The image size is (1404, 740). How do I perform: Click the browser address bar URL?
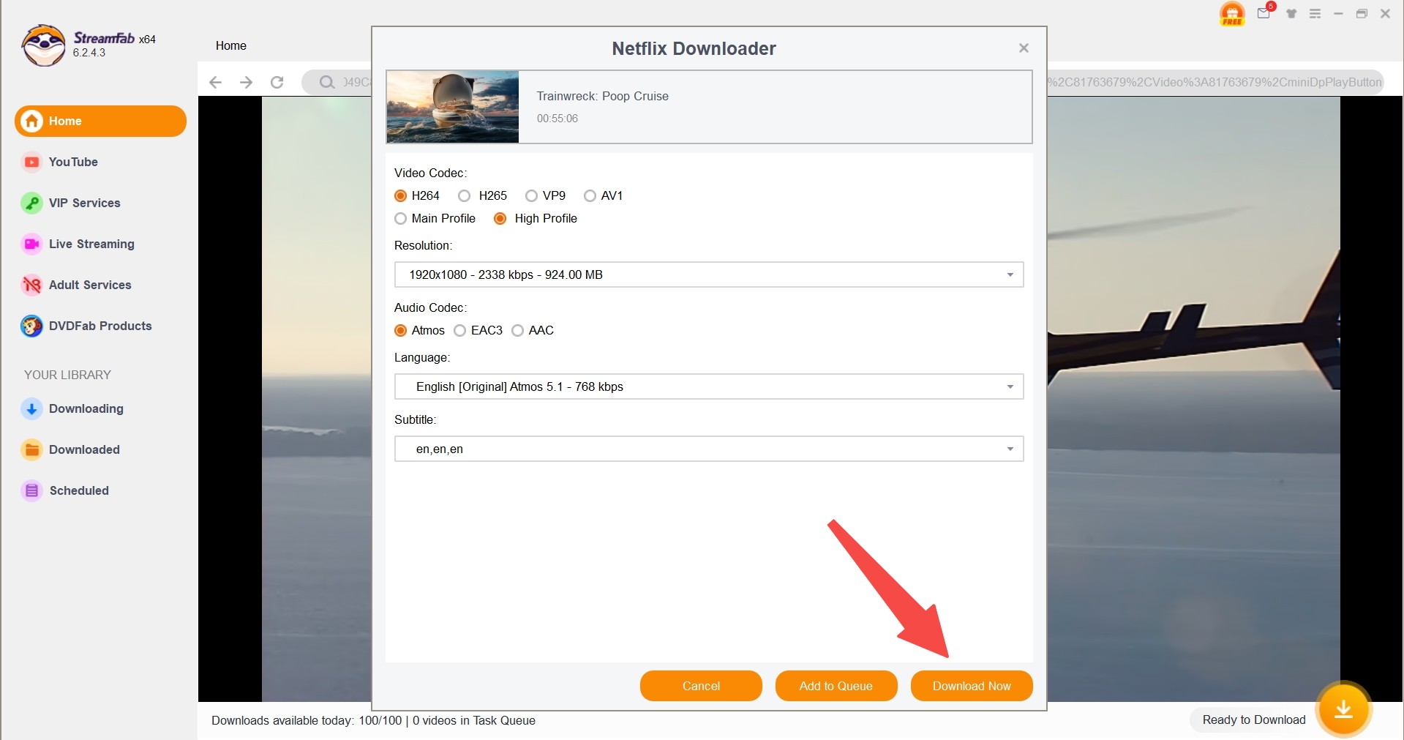pyautogui.click(x=1215, y=82)
